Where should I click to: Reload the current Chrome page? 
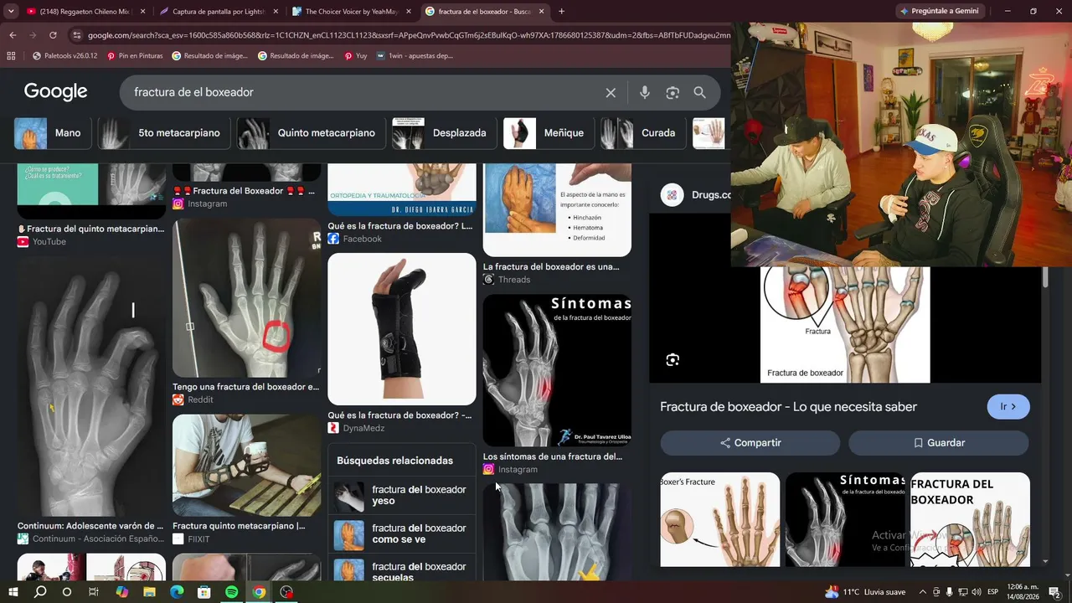pos(53,35)
